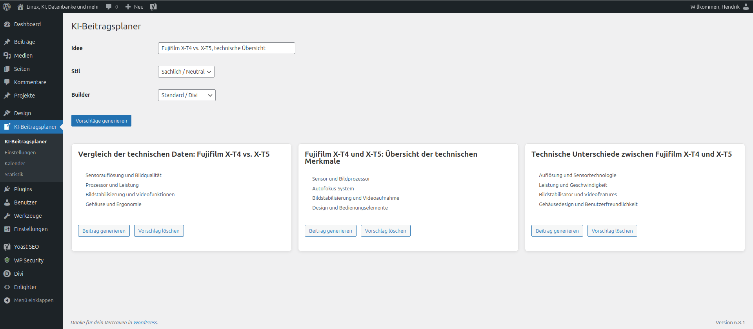The width and height of the screenshot is (753, 329).
Task: Click the Beiträge pin icon
Action: [7, 42]
